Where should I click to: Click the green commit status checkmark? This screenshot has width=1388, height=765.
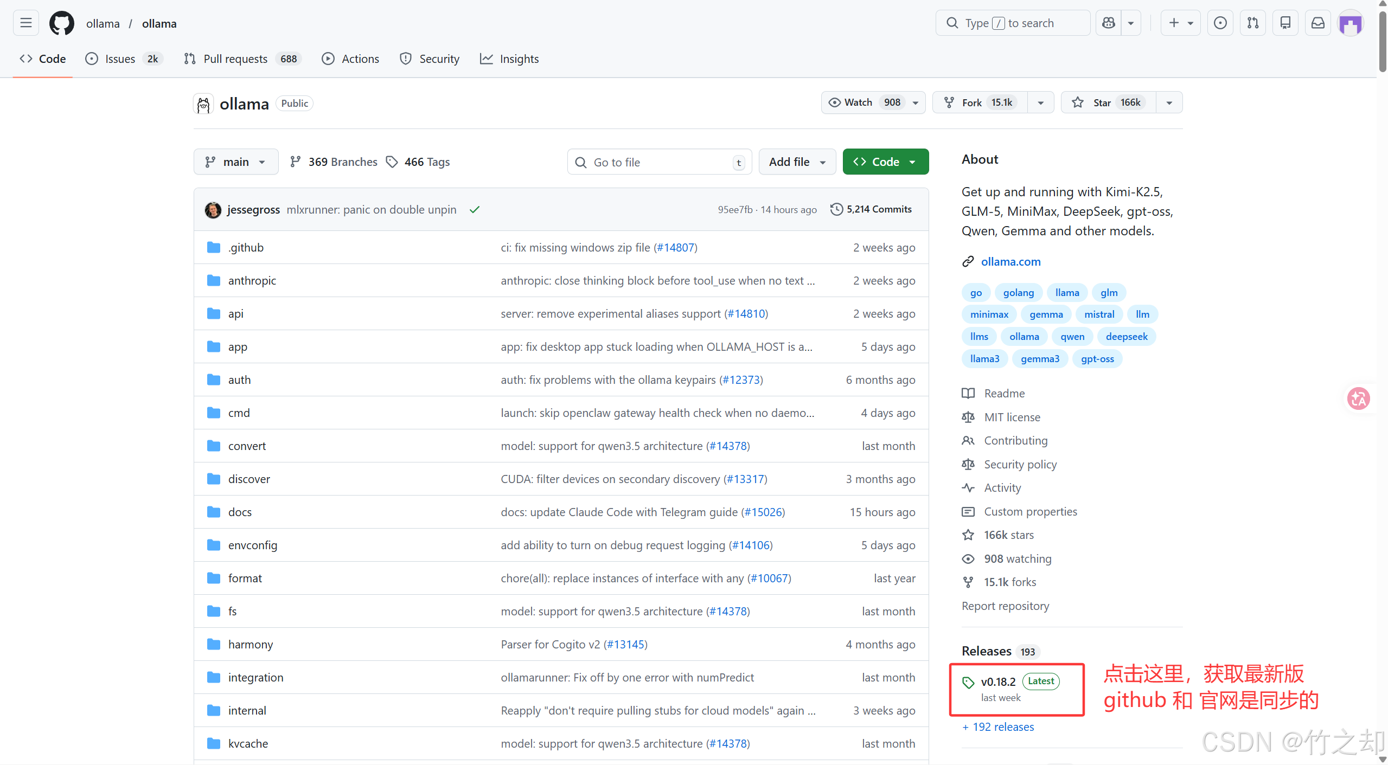click(475, 210)
